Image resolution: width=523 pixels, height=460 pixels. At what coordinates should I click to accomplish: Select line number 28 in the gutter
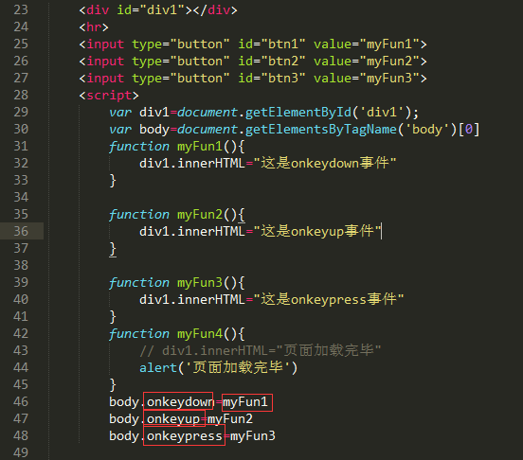[21, 96]
